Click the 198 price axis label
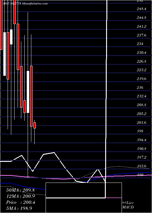The image size is (152, 213). [140, 131]
